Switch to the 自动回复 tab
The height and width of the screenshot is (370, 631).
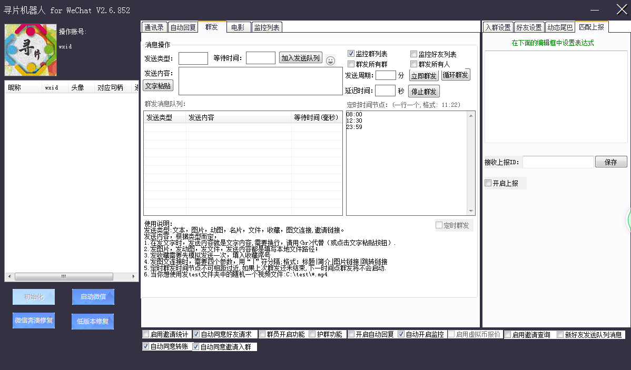pos(183,27)
